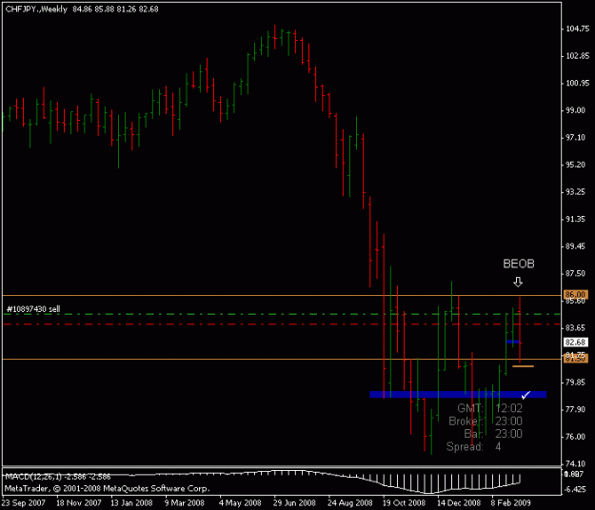Select the red dash-dot stop level line
This screenshot has width=595, height=510.
point(282,324)
